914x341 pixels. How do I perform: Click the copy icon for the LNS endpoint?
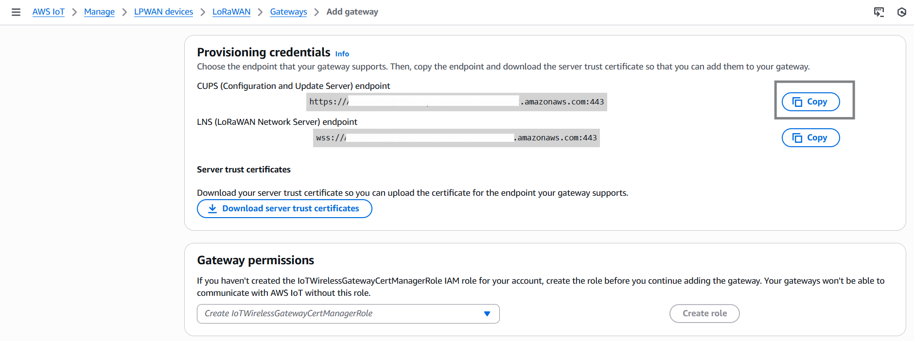(798, 137)
